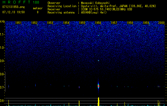
Task: Click the A504HB(yagi 4el) antenna text
Action: coord(94,12)
